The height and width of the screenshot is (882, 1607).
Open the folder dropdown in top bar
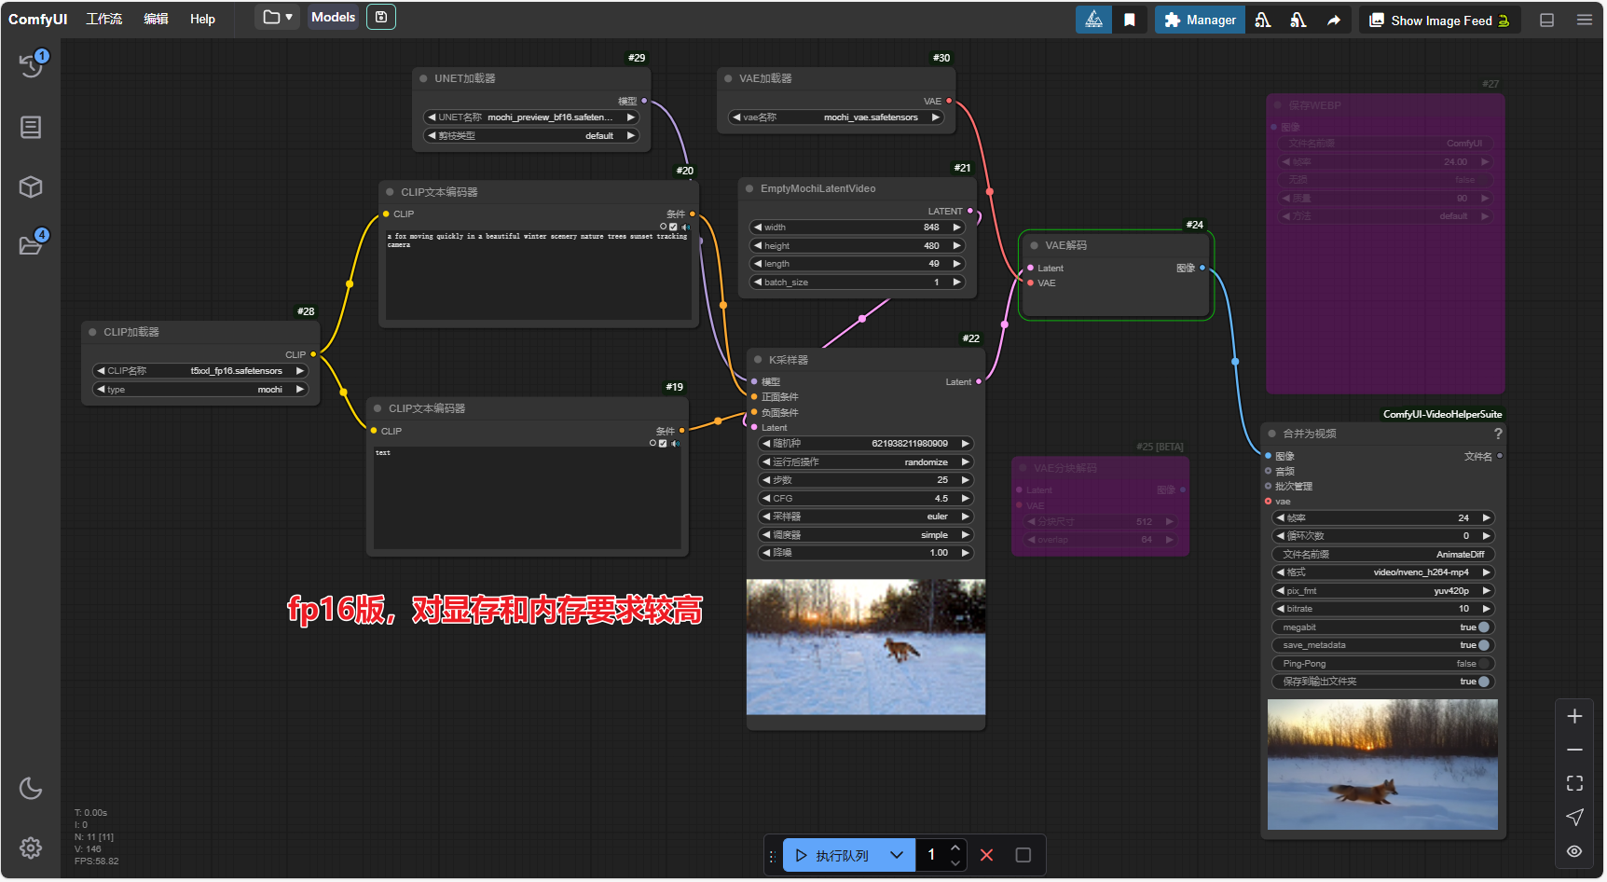[x=278, y=17]
